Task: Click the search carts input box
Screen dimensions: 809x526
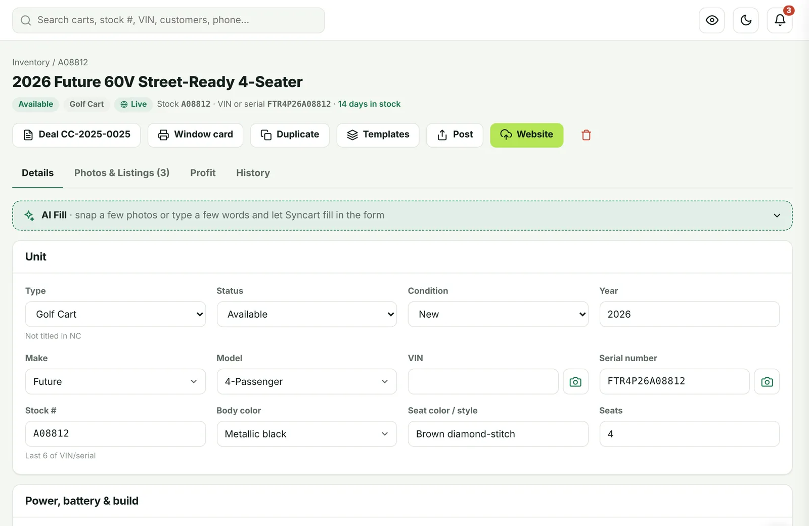Action: (x=168, y=20)
